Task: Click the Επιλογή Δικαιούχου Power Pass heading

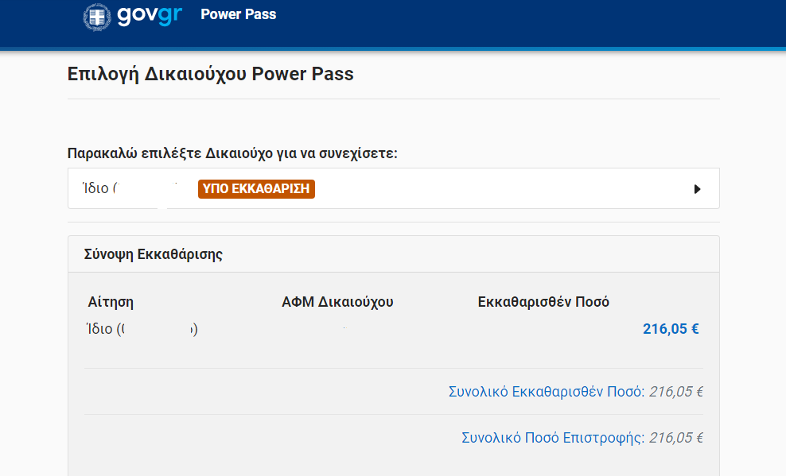Action: point(211,74)
